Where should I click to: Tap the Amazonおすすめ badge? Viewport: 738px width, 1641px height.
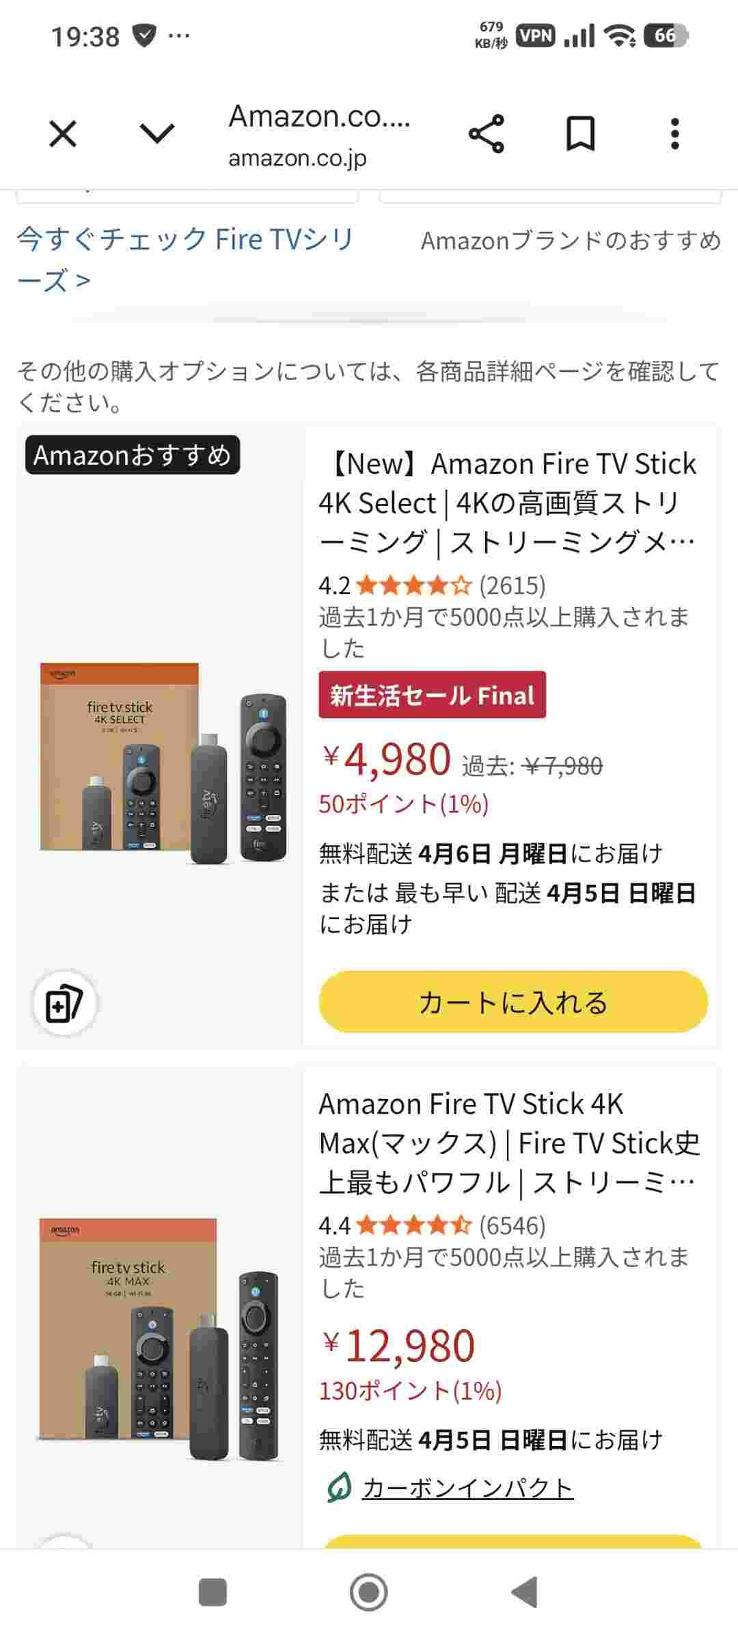(x=133, y=455)
